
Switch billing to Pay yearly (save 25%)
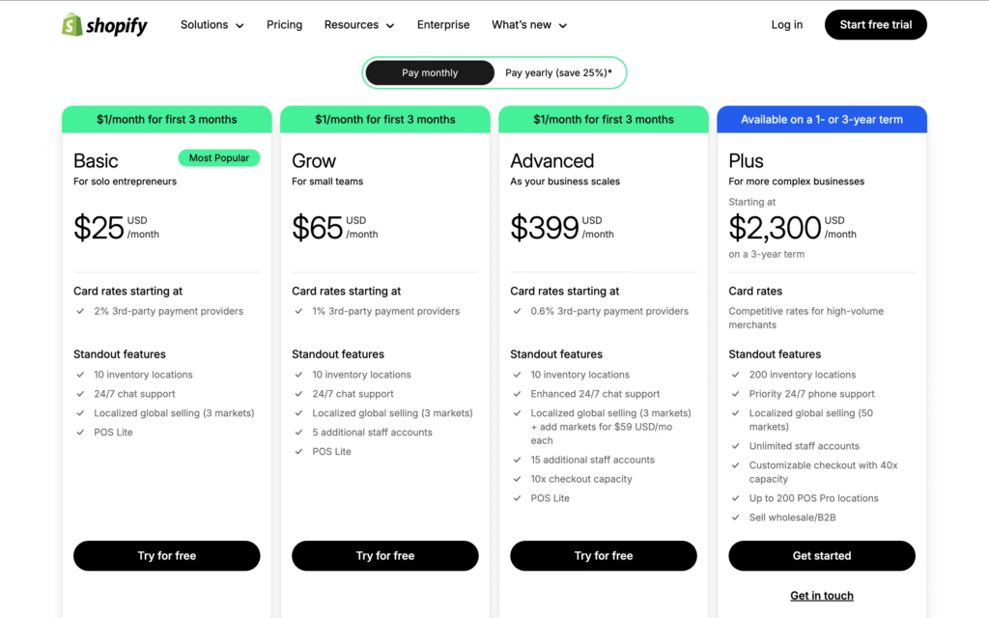click(558, 72)
